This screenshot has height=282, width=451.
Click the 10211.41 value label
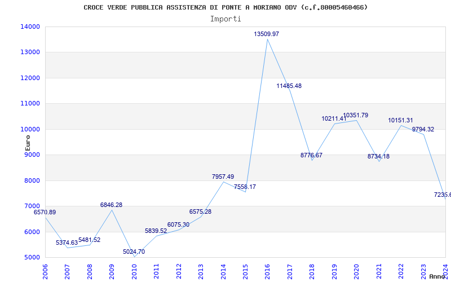pos(334,118)
